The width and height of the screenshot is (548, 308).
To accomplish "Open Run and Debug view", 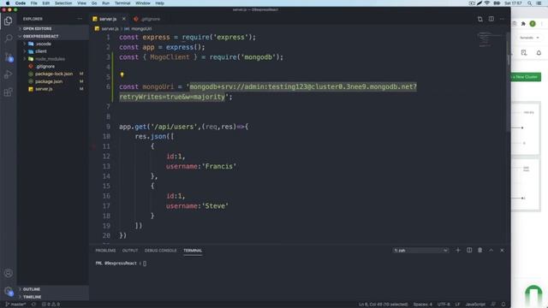I will click(9, 74).
